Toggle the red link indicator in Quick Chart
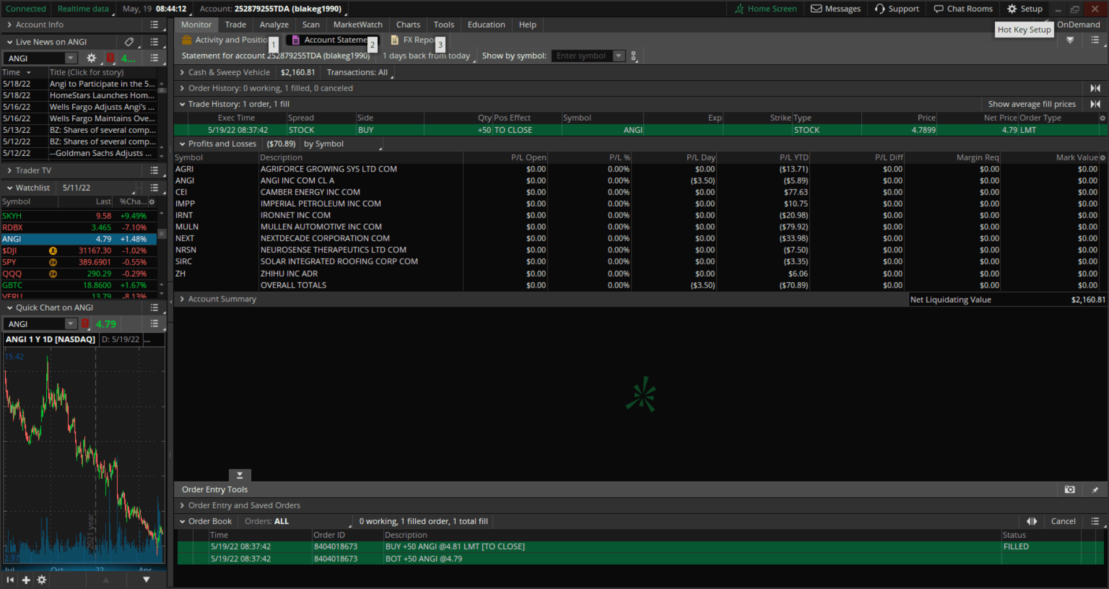Screen dimensions: 1109x589 (85, 324)
